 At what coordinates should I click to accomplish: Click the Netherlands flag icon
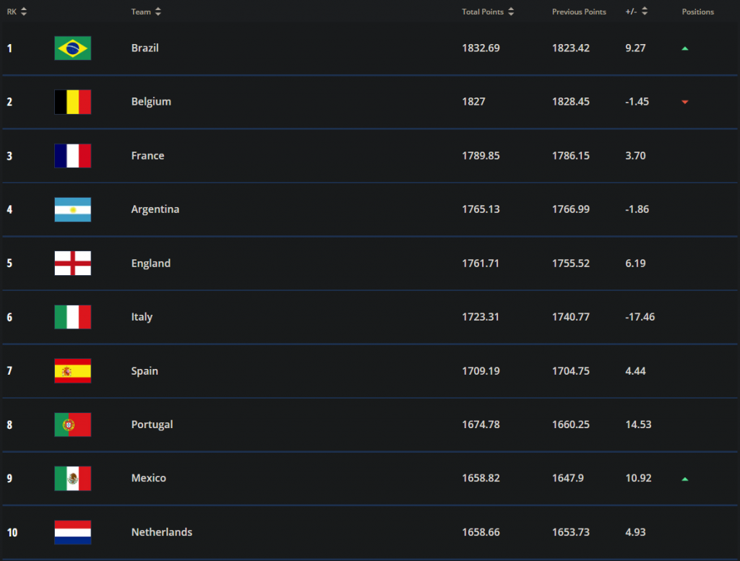[x=72, y=532]
